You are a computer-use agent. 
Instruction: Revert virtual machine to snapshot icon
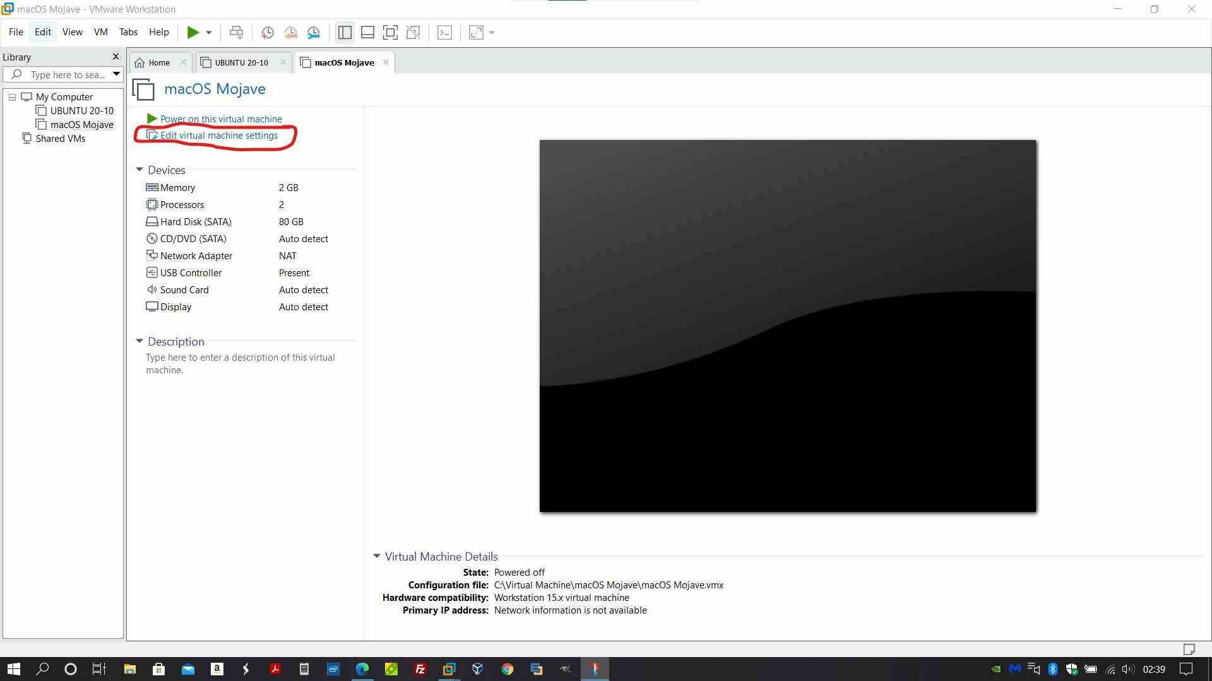290,33
